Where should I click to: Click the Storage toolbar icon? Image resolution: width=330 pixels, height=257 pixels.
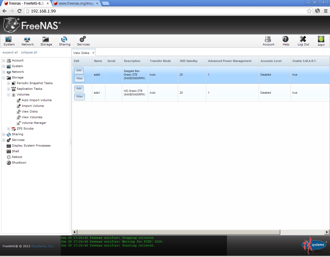click(x=46, y=41)
